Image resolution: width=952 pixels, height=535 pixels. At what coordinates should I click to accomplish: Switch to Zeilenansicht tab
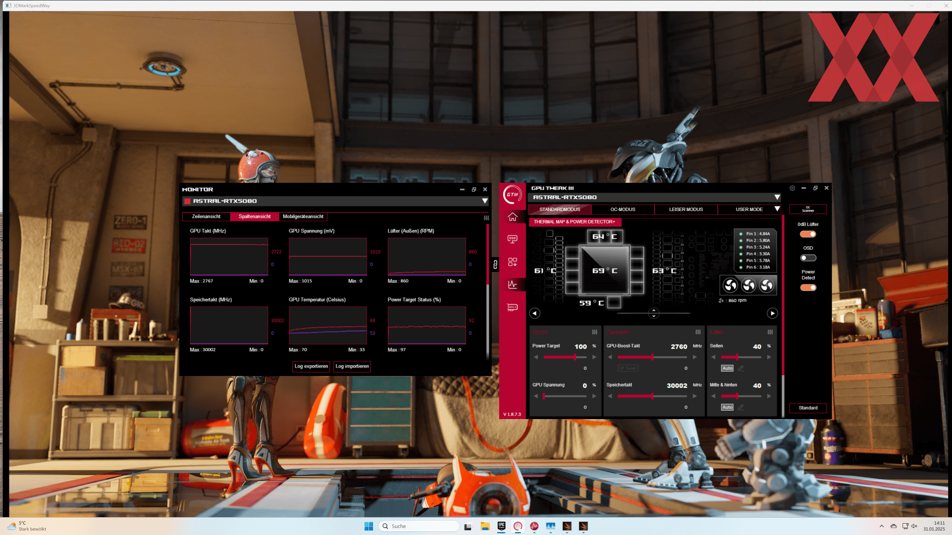(206, 216)
